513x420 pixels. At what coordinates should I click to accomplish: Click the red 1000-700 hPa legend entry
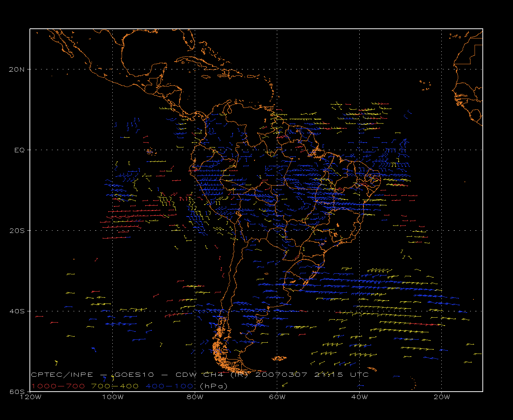pos(58,386)
